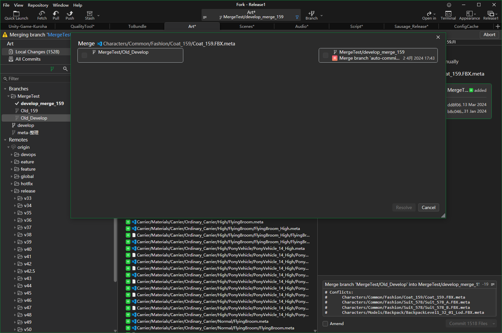Open Quick Launch
This screenshot has width=502, height=333.
[16, 15]
